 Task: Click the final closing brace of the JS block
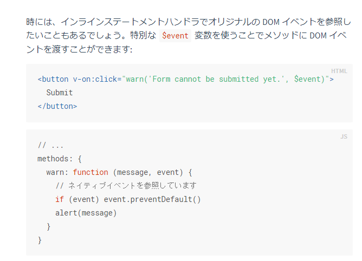click(40, 240)
